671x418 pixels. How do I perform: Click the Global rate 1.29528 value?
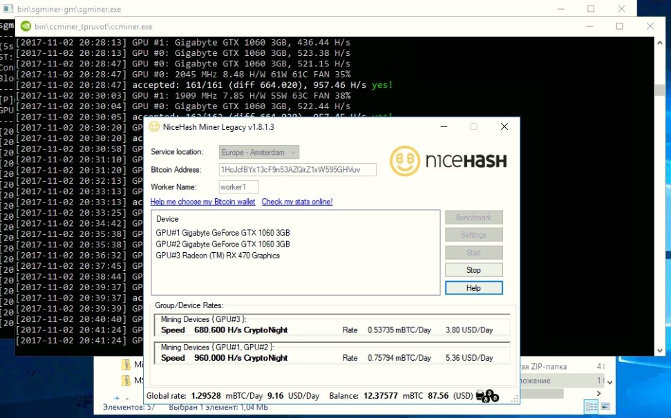(x=206, y=396)
